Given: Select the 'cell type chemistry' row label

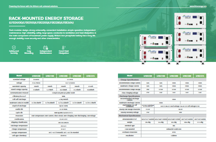Looking at the screenshot, I should pos(19,135).
